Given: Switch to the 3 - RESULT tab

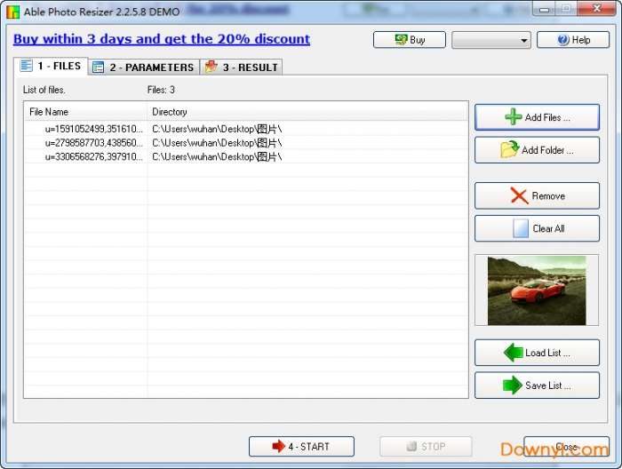Looking at the screenshot, I should (x=241, y=68).
